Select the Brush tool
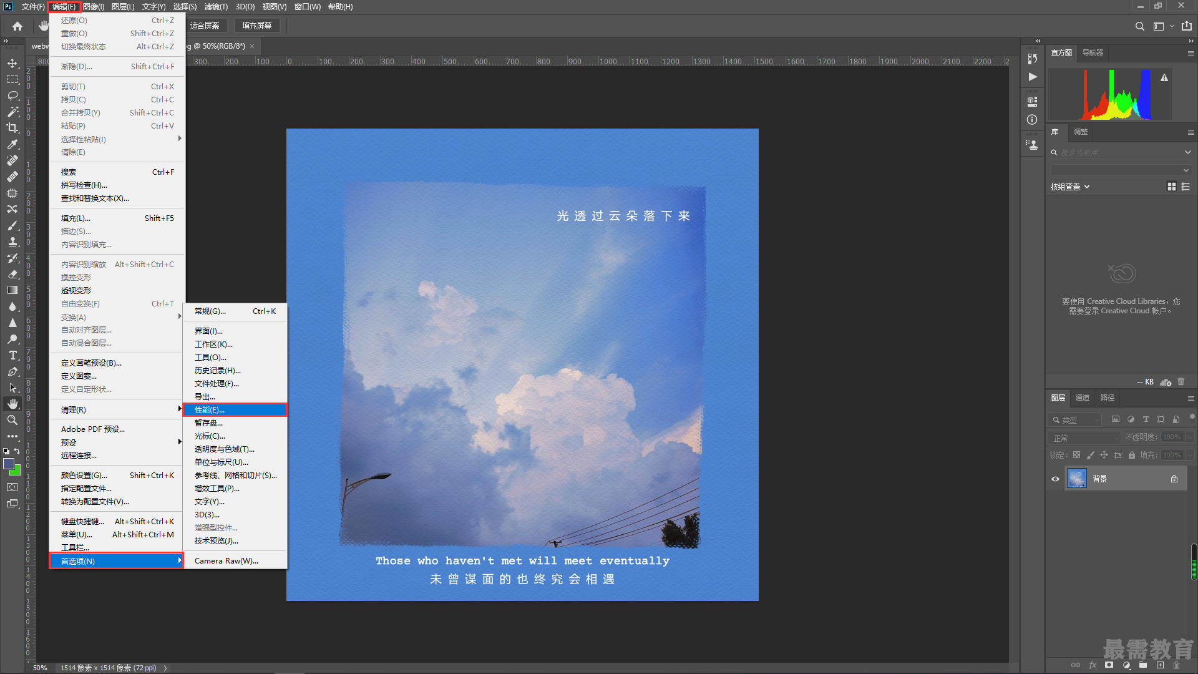This screenshot has height=674, width=1198. (12, 225)
